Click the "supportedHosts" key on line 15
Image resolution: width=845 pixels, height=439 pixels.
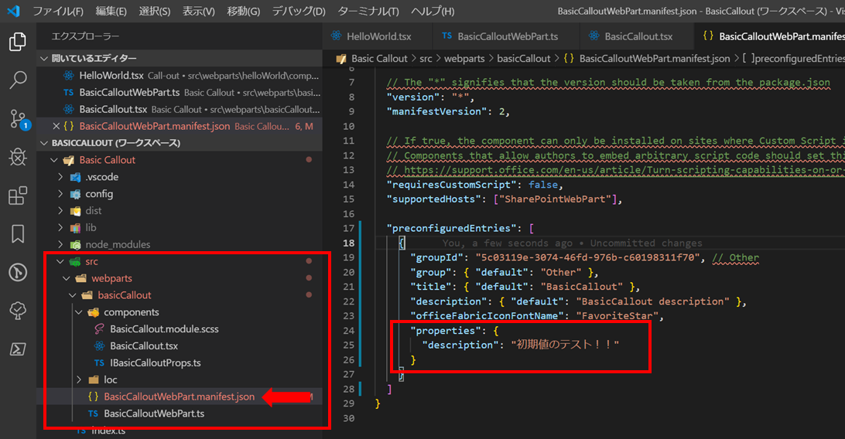(x=434, y=199)
